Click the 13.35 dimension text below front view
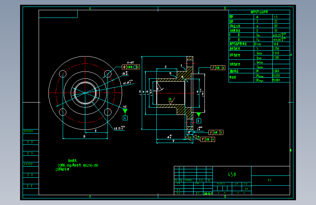Image resolution: width=316 pixels, height=205 pixels. click(120, 128)
